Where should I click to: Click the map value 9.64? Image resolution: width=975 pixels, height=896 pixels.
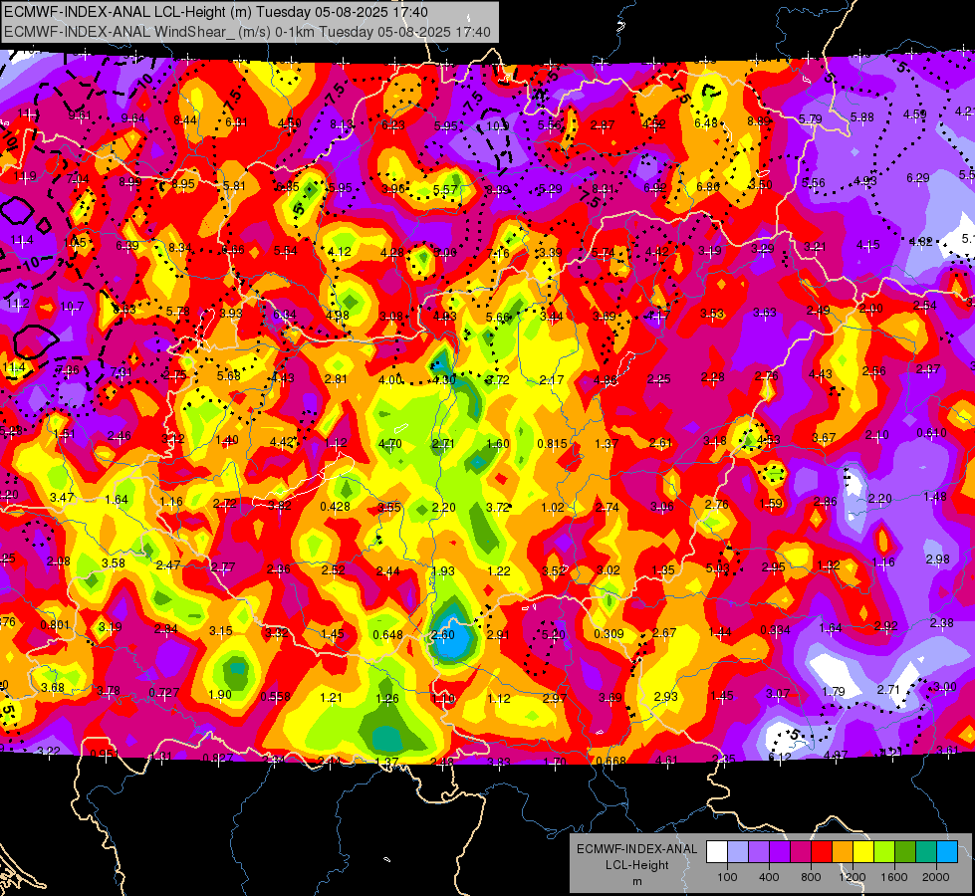click(x=133, y=118)
